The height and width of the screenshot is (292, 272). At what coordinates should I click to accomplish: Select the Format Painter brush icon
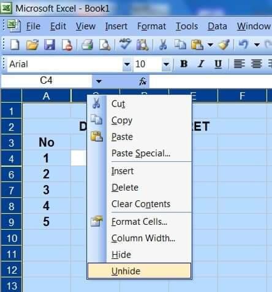coord(224,45)
